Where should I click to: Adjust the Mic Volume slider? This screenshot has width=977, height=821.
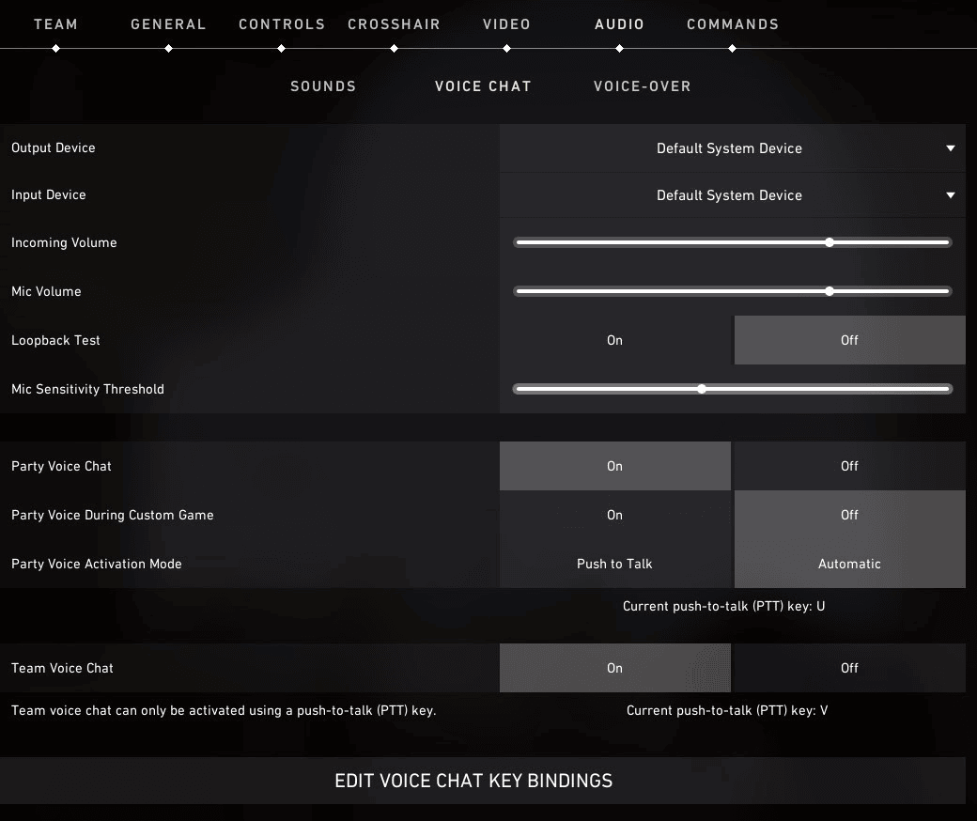[x=829, y=291]
